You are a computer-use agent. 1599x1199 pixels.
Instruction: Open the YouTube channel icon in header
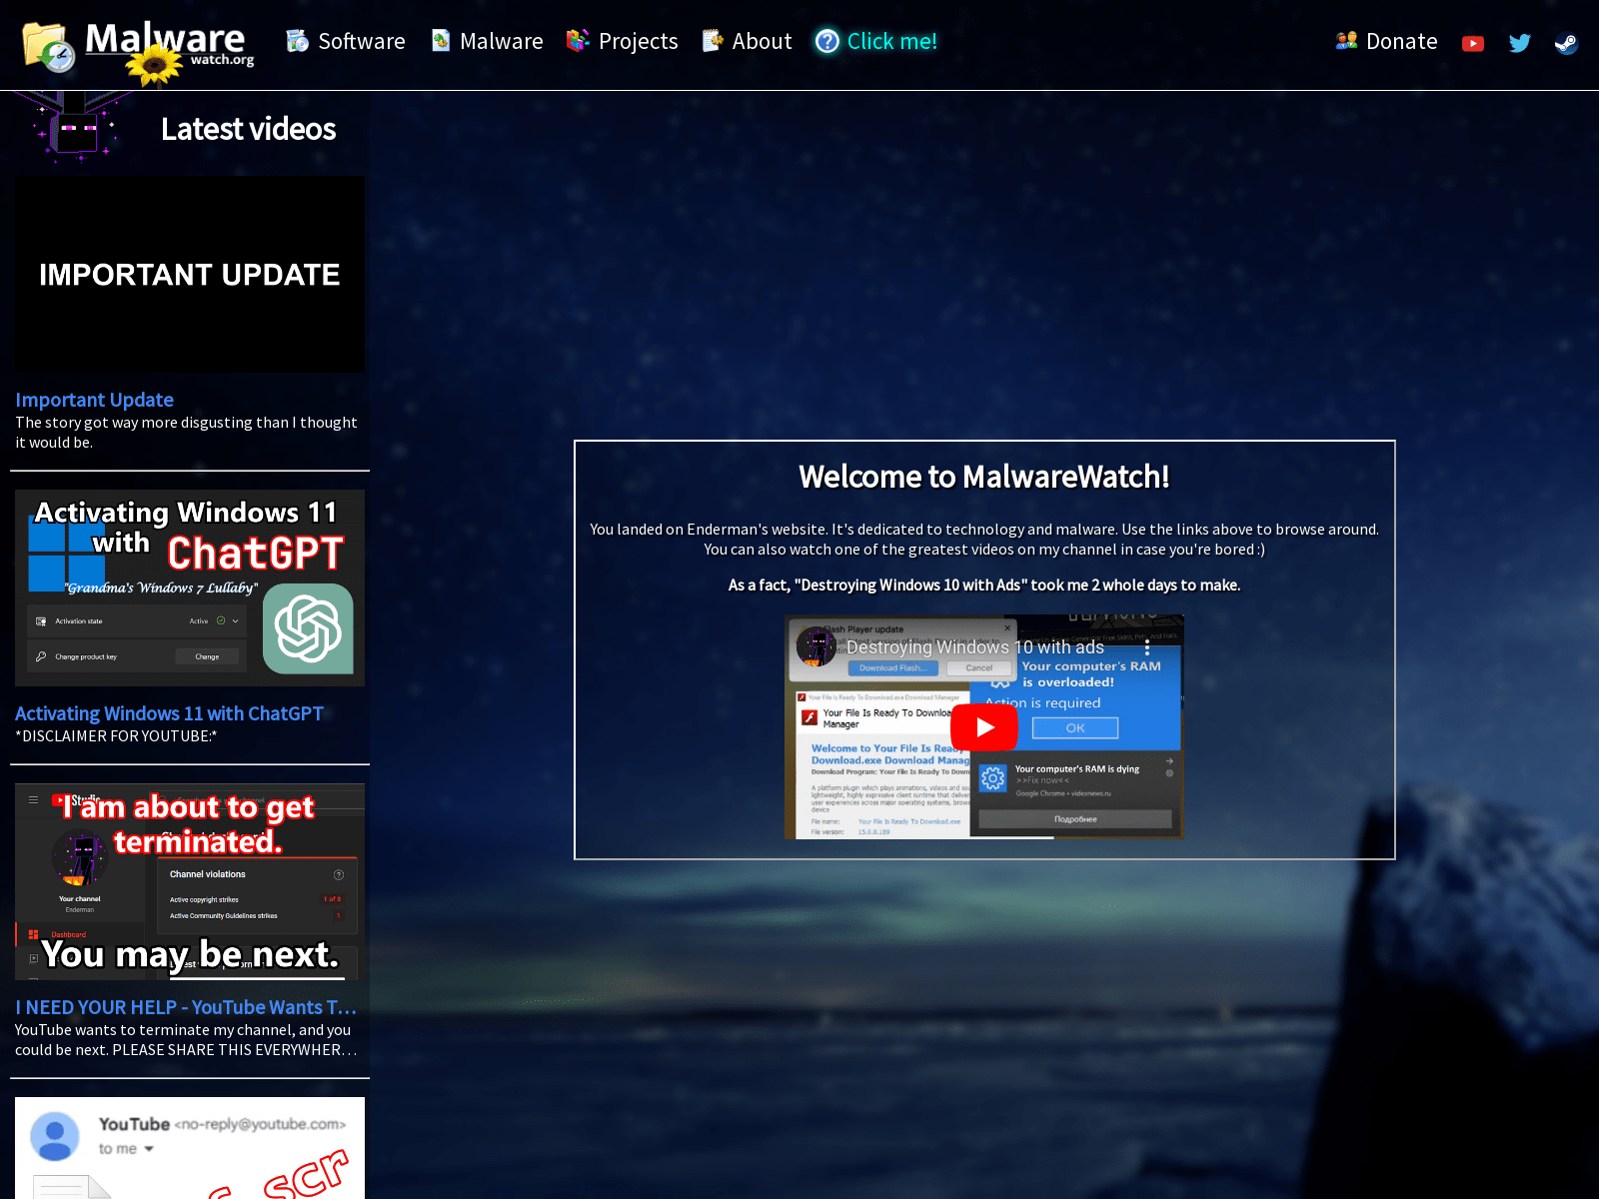tap(1473, 43)
